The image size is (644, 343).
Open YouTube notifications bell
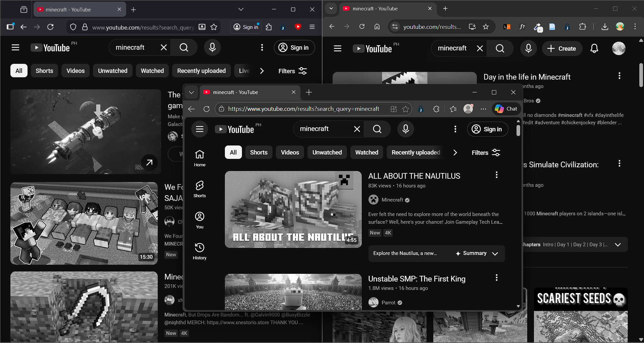tap(594, 49)
